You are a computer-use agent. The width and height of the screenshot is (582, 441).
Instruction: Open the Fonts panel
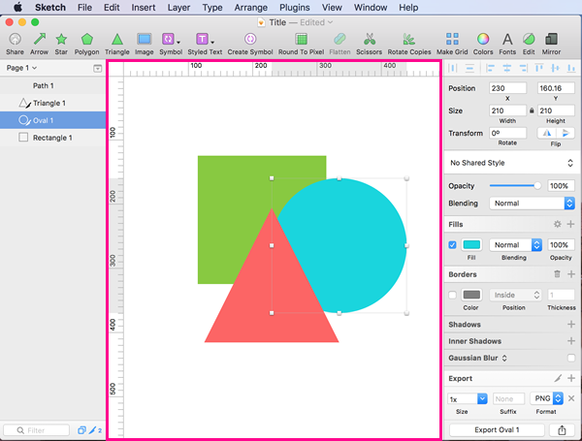pos(507,40)
